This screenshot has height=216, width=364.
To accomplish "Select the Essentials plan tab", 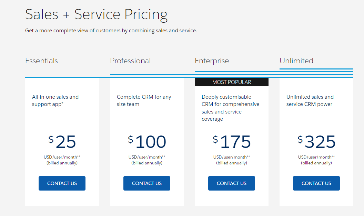I will [42, 61].
